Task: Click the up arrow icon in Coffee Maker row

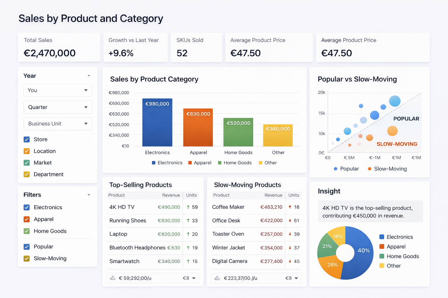Action: coord(290,207)
